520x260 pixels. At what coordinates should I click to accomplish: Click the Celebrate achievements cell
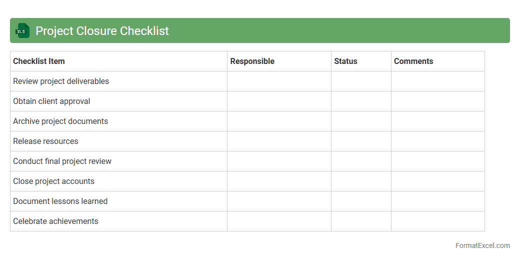(x=55, y=221)
